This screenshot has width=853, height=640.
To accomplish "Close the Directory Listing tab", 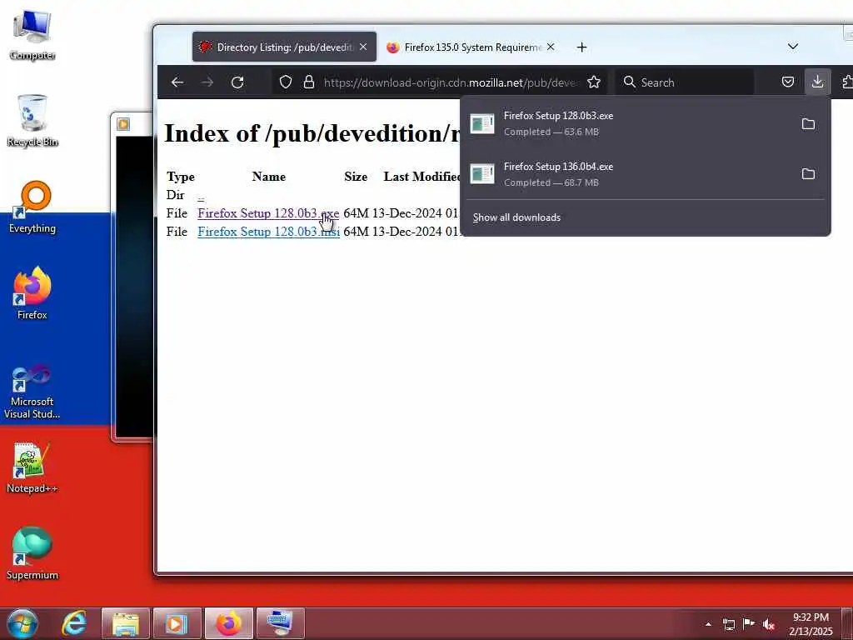I will (x=363, y=47).
